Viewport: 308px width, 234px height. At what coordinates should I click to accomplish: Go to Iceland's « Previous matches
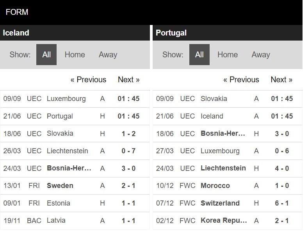coord(88,80)
